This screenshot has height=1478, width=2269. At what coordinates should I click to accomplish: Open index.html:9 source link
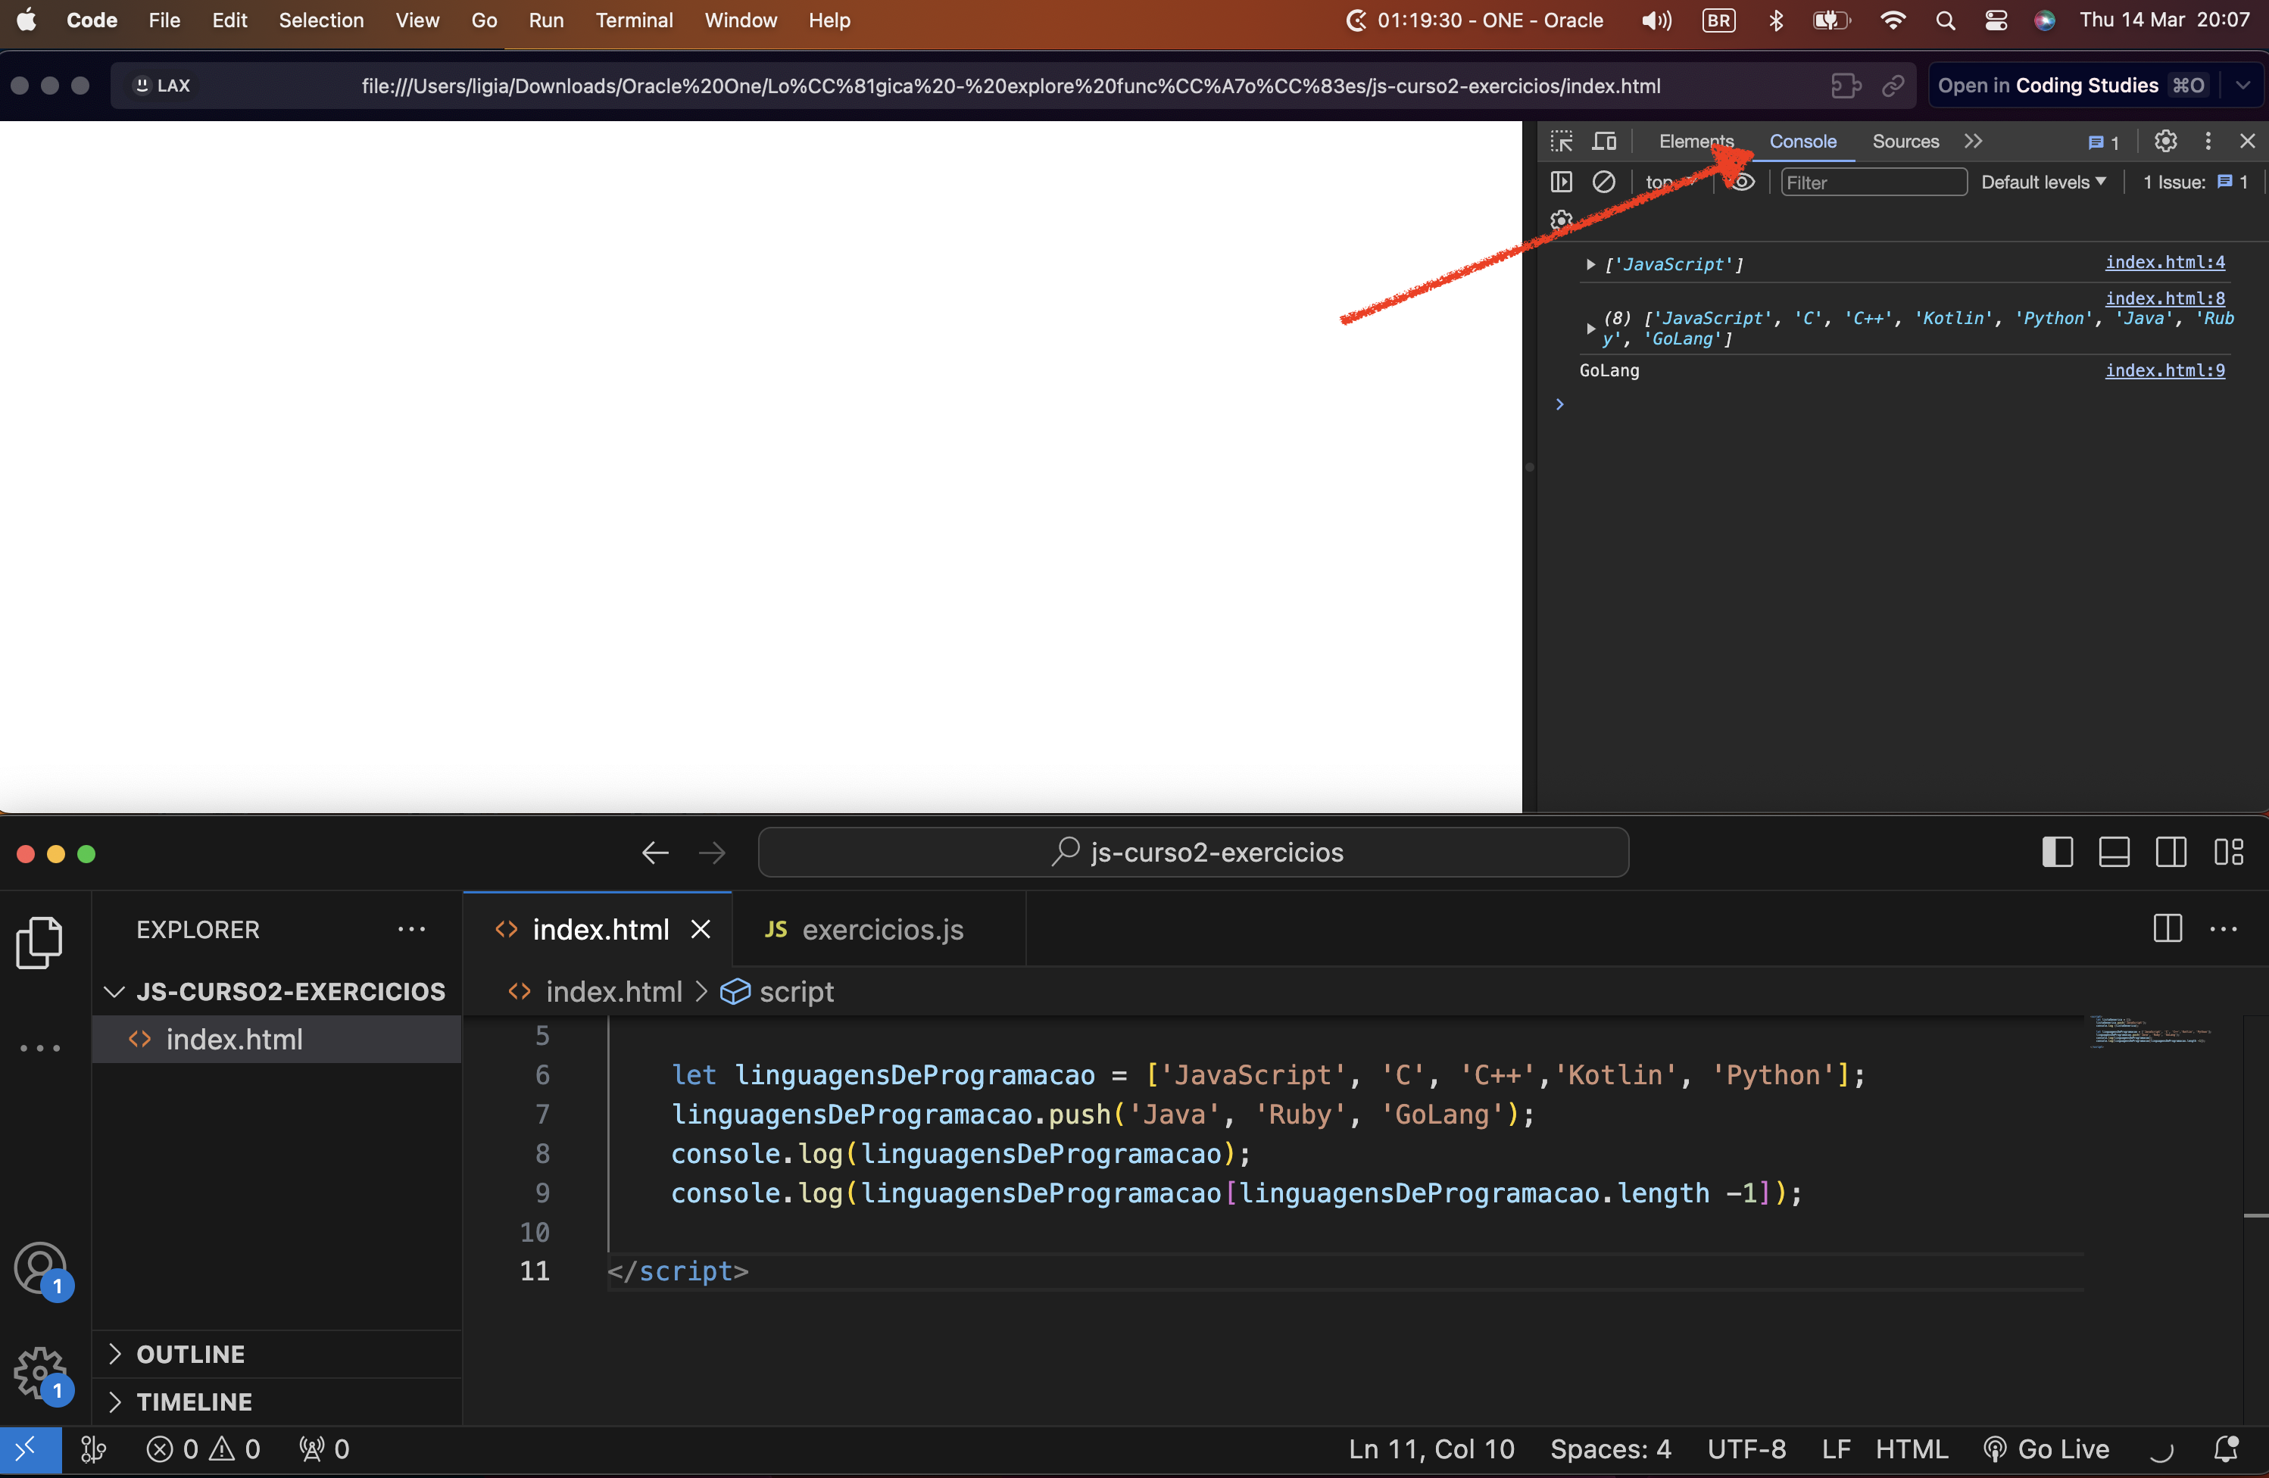coord(2164,369)
